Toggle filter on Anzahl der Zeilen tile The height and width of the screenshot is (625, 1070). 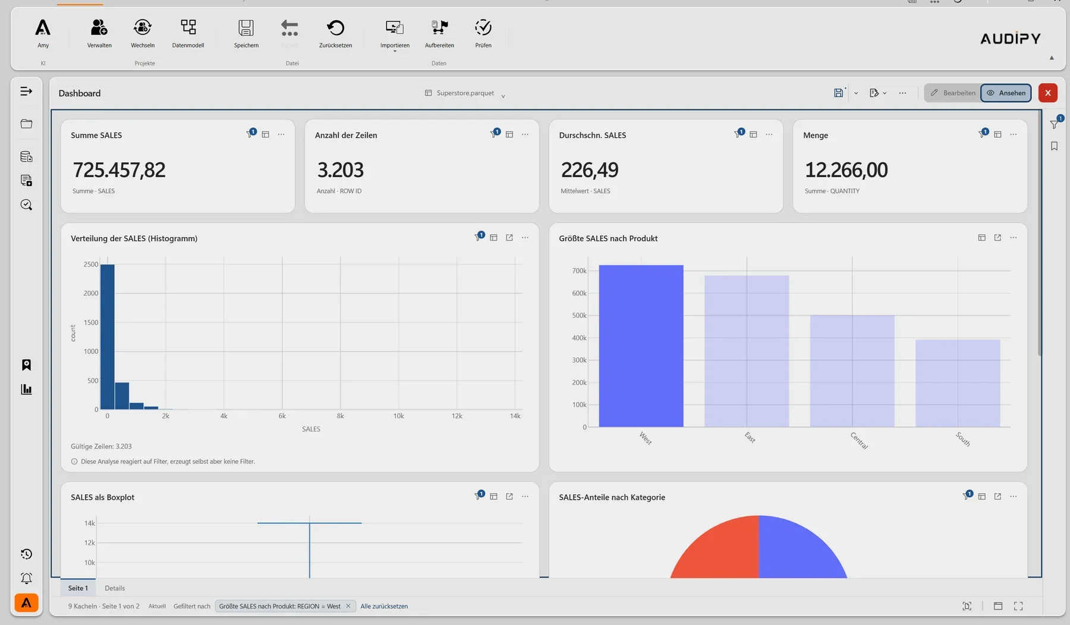click(495, 134)
